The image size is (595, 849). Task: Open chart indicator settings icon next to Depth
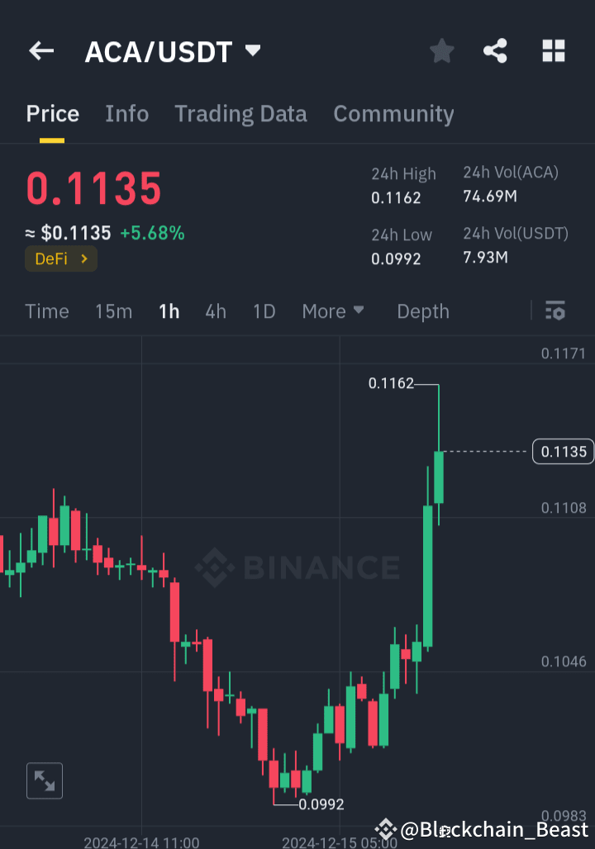tap(555, 311)
